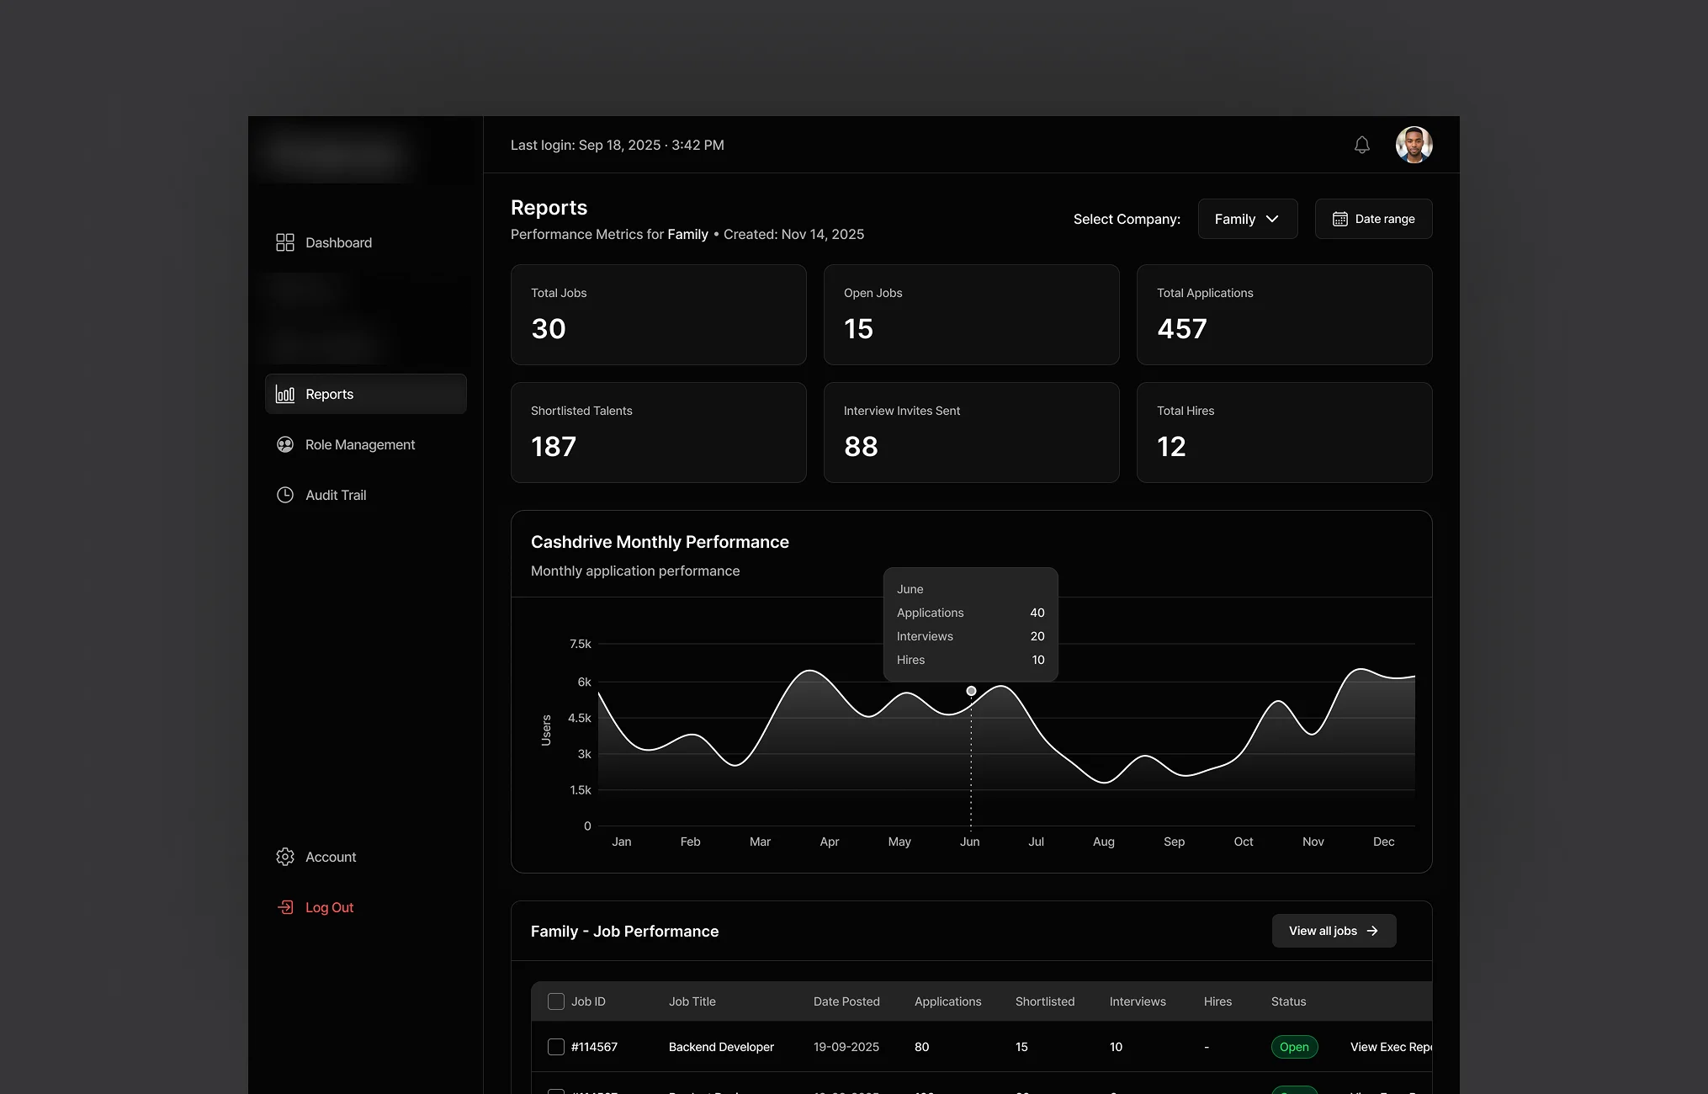Click View all jobs button
Screen dimensions: 1708x1094
point(1334,931)
